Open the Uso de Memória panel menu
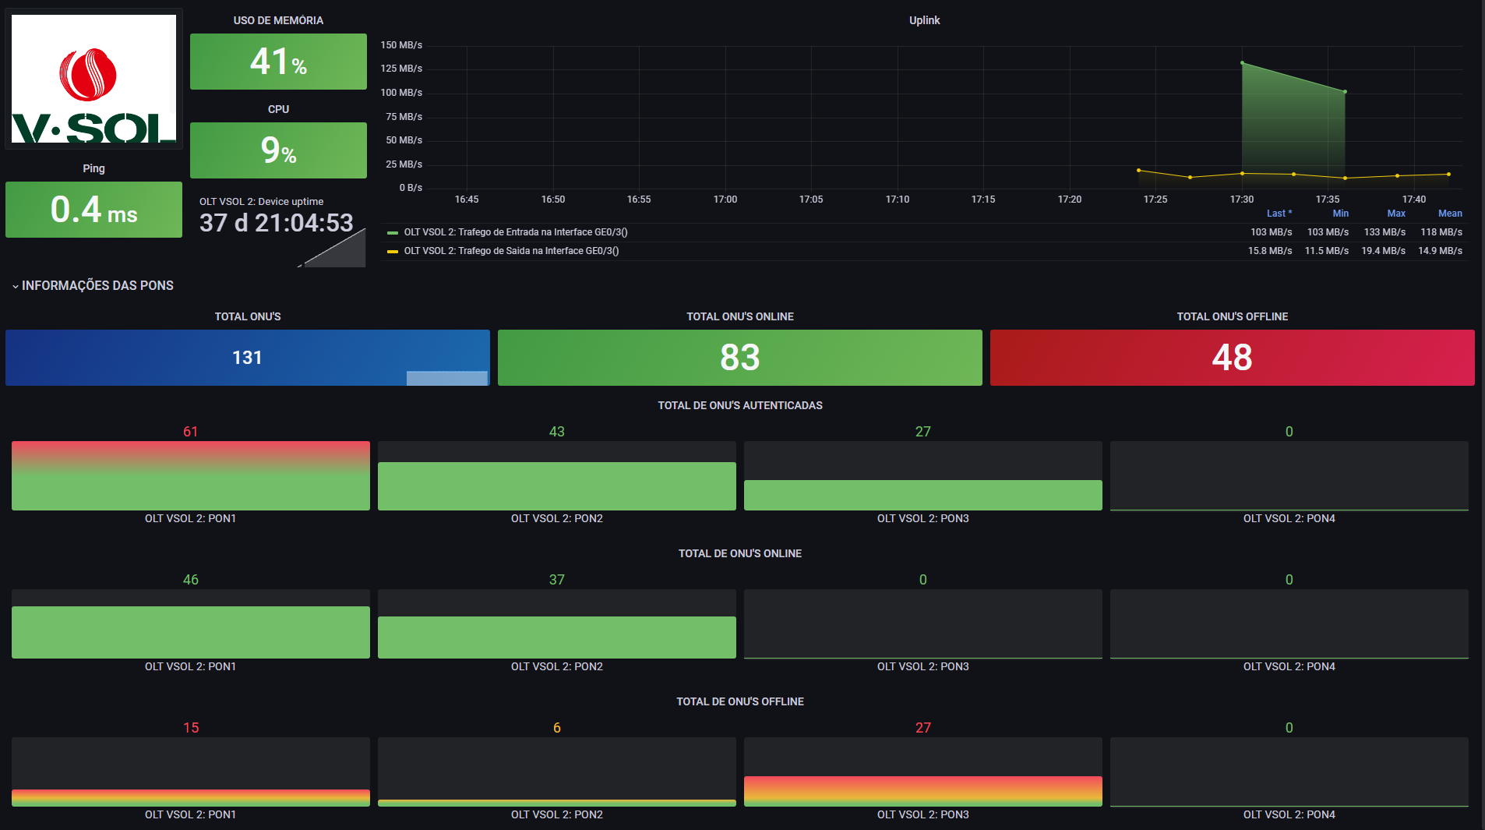Screen dimensions: 1485x830 [278, 20]
